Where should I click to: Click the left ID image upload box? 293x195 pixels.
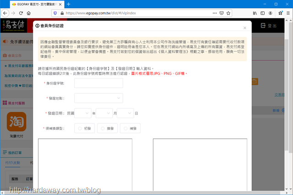click(x=85, y=165)
